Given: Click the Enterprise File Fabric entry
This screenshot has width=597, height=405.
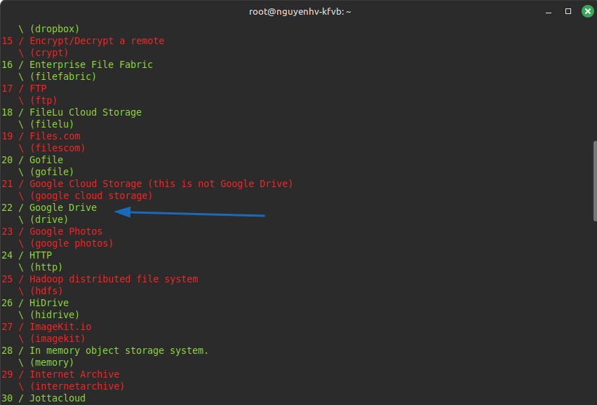Looking at the screenshot, I should 90,64.
